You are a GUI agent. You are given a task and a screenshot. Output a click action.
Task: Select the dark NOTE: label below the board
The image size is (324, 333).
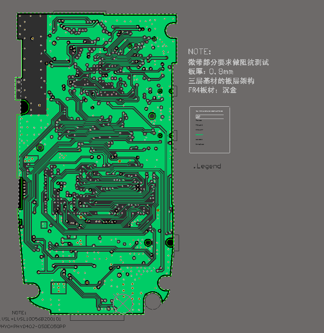point(19,312)
